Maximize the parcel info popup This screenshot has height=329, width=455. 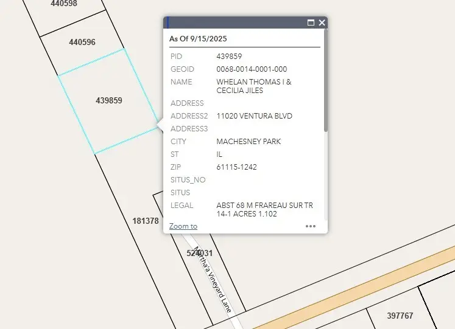[311, 23]
